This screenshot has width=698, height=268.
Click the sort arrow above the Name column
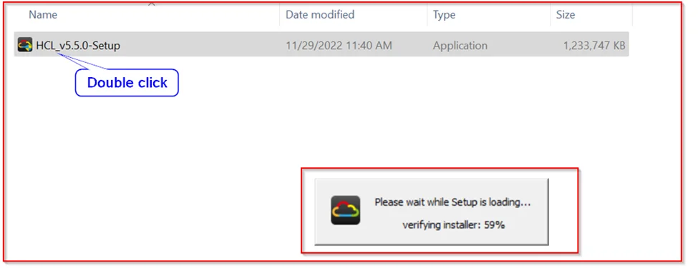pyautogui.click(x=151, y=4)
